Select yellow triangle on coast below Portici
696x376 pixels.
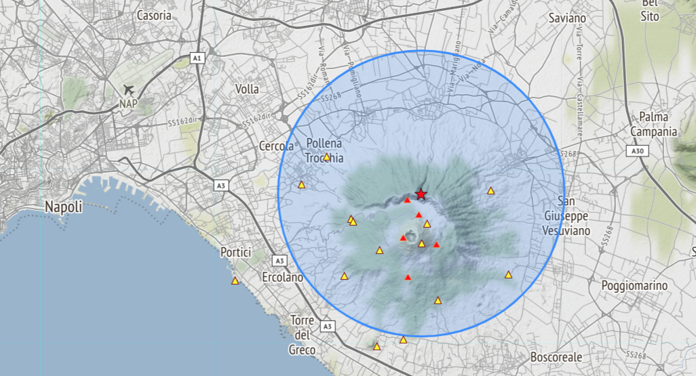tap(235, 281)
